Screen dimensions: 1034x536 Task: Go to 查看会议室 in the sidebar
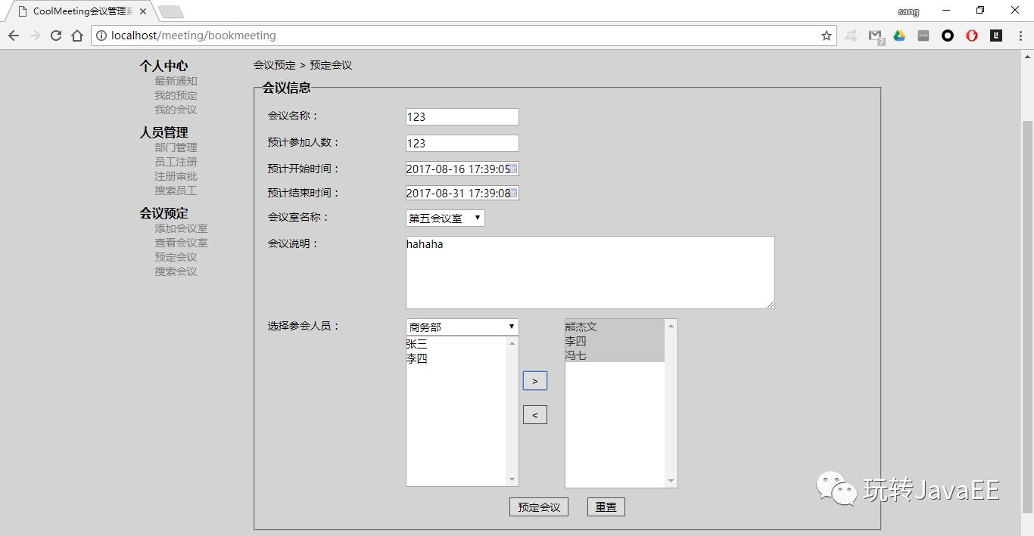[x=181, y=243]
